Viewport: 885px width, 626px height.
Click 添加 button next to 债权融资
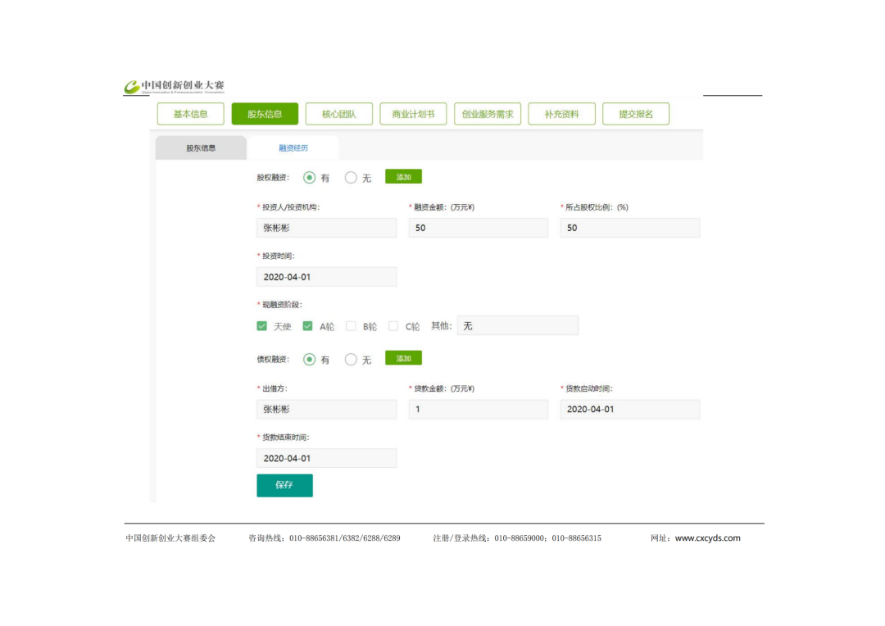pos(403,358)
